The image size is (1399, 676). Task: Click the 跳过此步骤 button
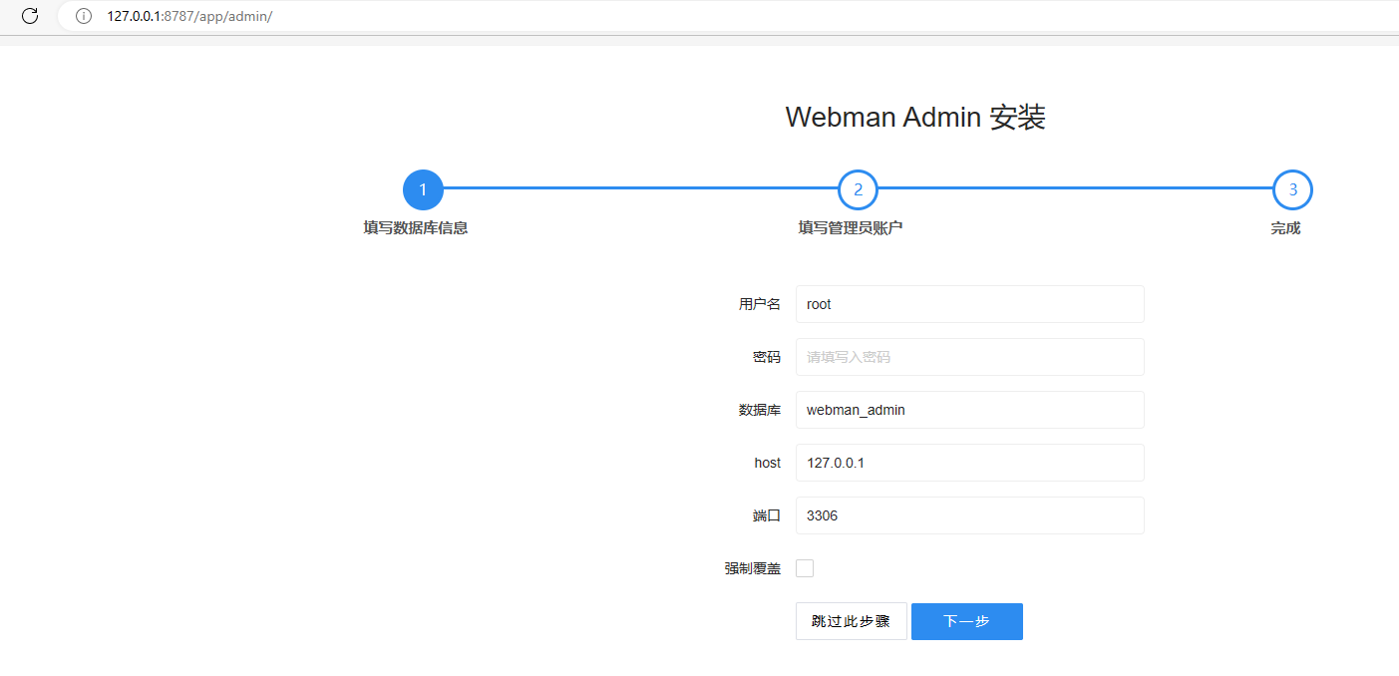pyautogui.click(x=851, y=621)
